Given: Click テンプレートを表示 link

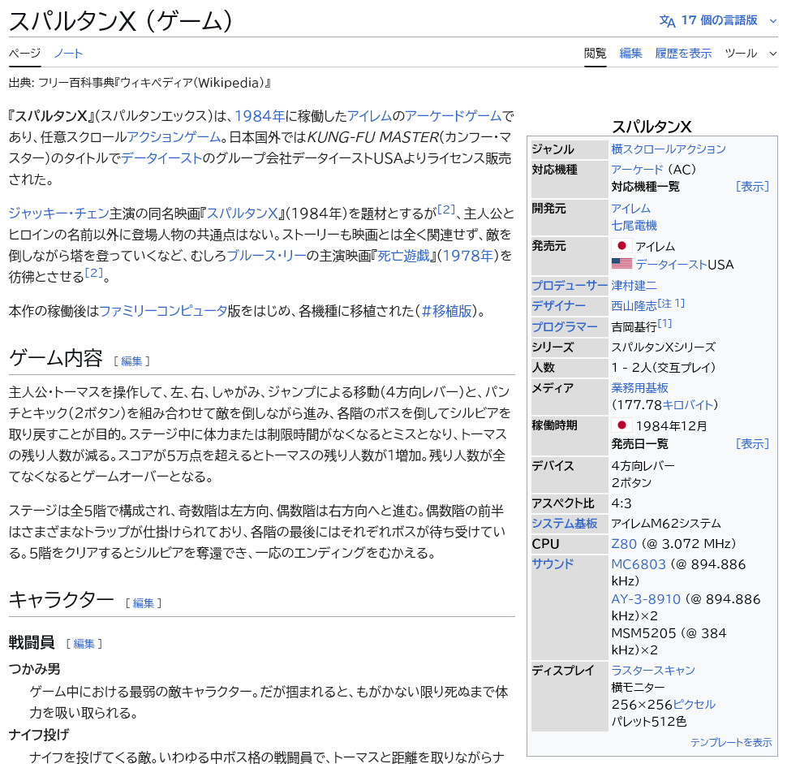Looking at the screenshot, I should 731,742.
